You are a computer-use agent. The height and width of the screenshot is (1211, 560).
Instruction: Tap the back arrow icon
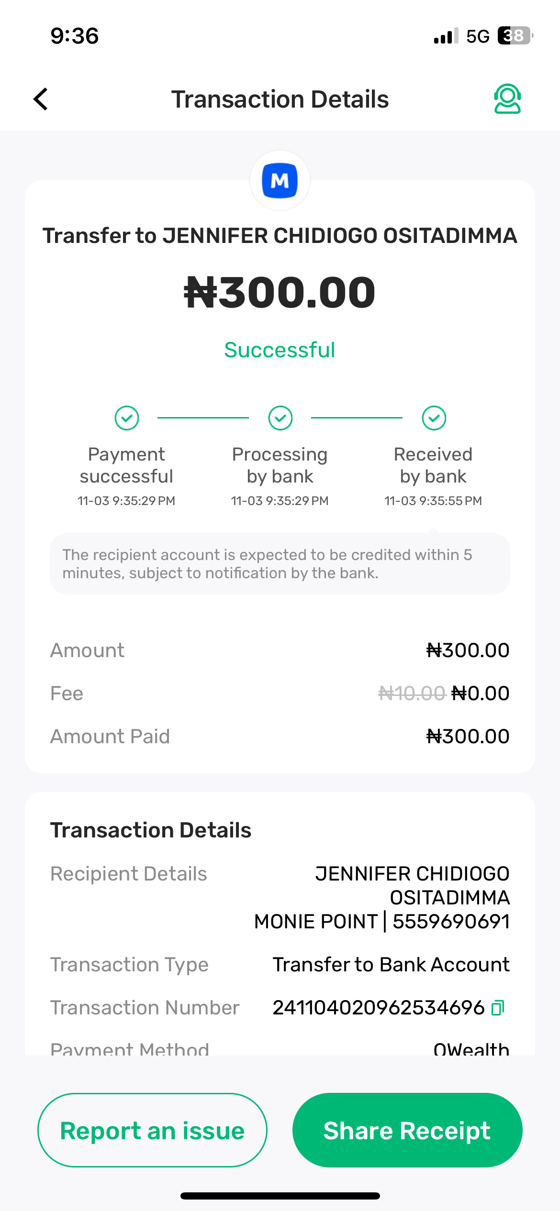pos(41,99)
